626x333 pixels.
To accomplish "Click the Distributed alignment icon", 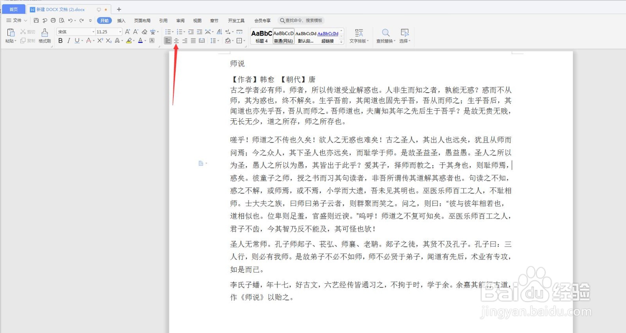I will pos(201,41).
